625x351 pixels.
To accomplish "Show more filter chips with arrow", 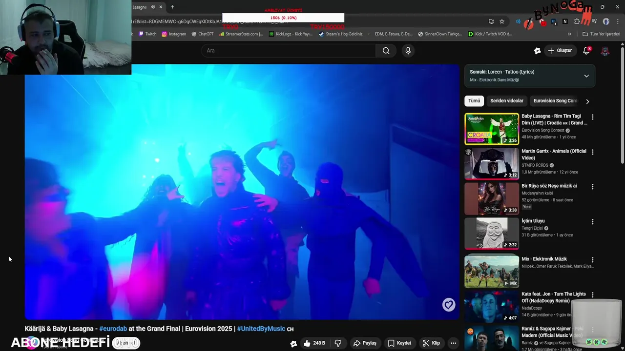I will 587,101.
